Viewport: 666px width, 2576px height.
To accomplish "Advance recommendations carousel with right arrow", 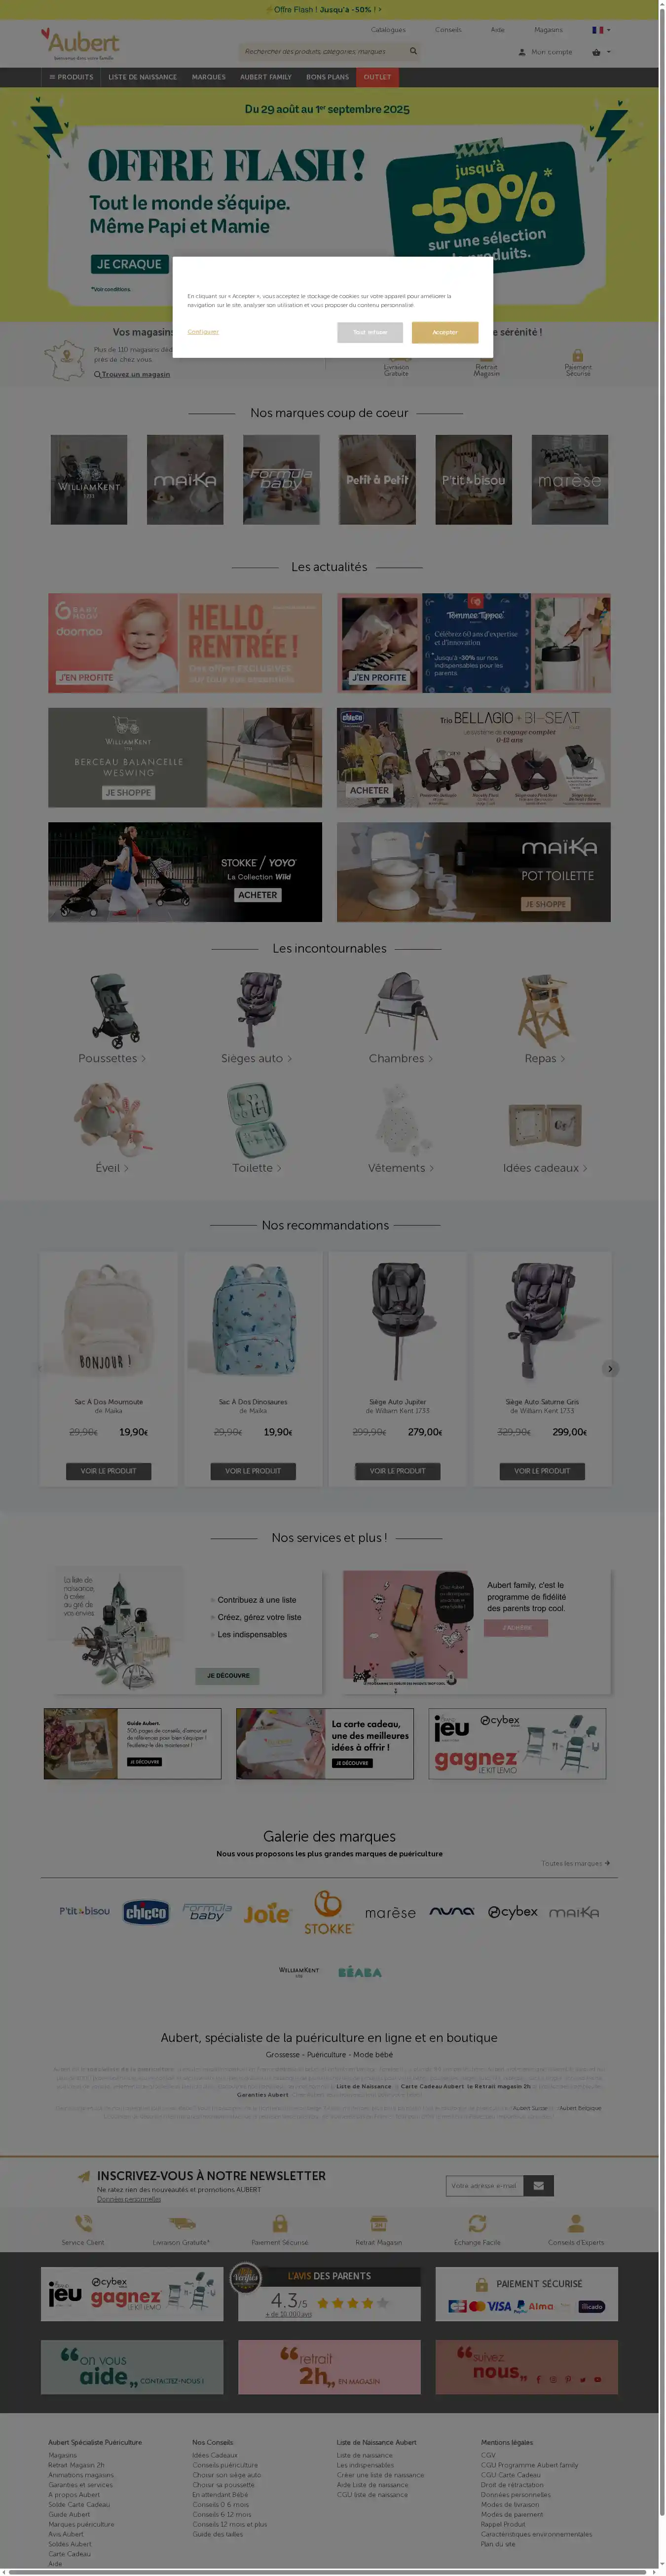I will (610, 1369).
